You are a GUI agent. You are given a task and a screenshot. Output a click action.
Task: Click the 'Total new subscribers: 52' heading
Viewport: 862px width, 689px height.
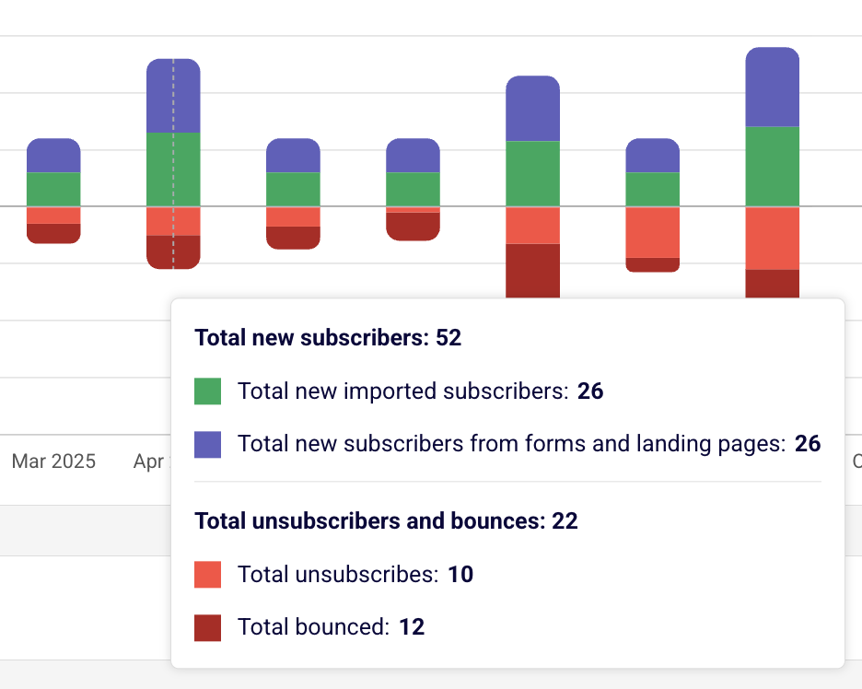(x=328, y=338)
